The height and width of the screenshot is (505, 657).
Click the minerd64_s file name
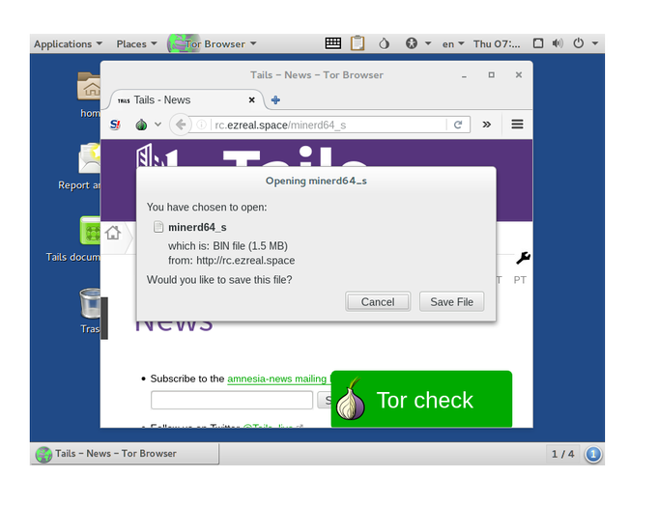tap(197, 227)
